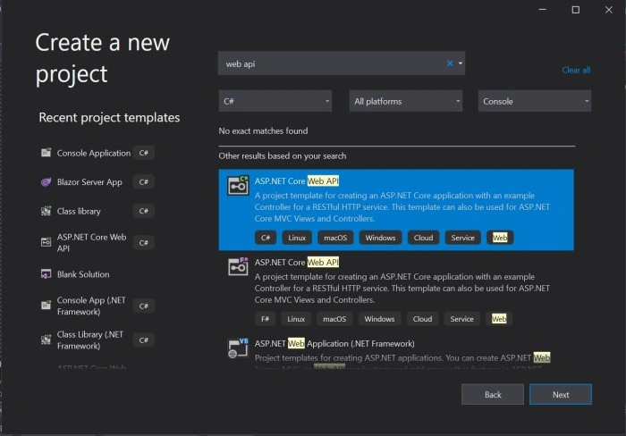
Task: Click the 'No exact matches found' message
Action: point(263,130)
